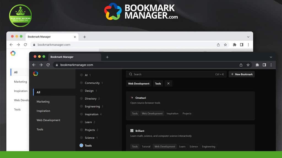Select Tools in the light window sidebar
Image resolution: width=282 pixels, height=158 pixels.
click(x=17, y=109)
